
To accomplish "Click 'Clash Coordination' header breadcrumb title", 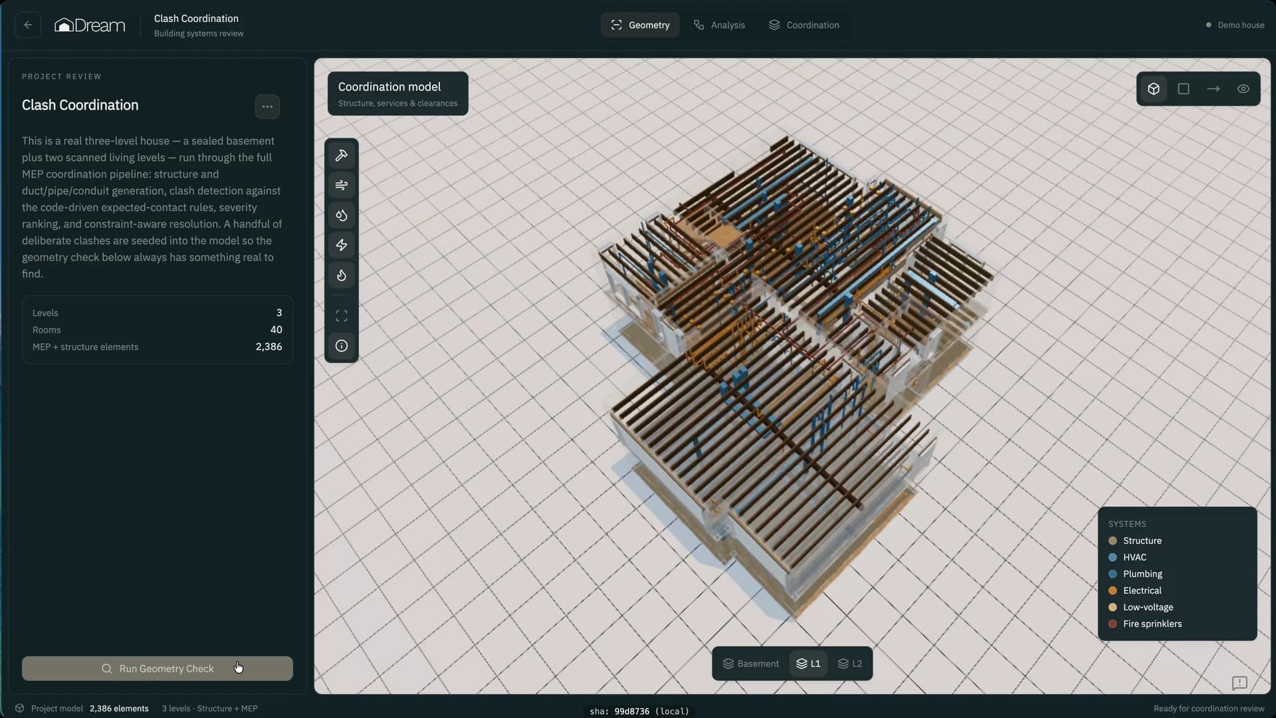I will (x=196, y=19).
